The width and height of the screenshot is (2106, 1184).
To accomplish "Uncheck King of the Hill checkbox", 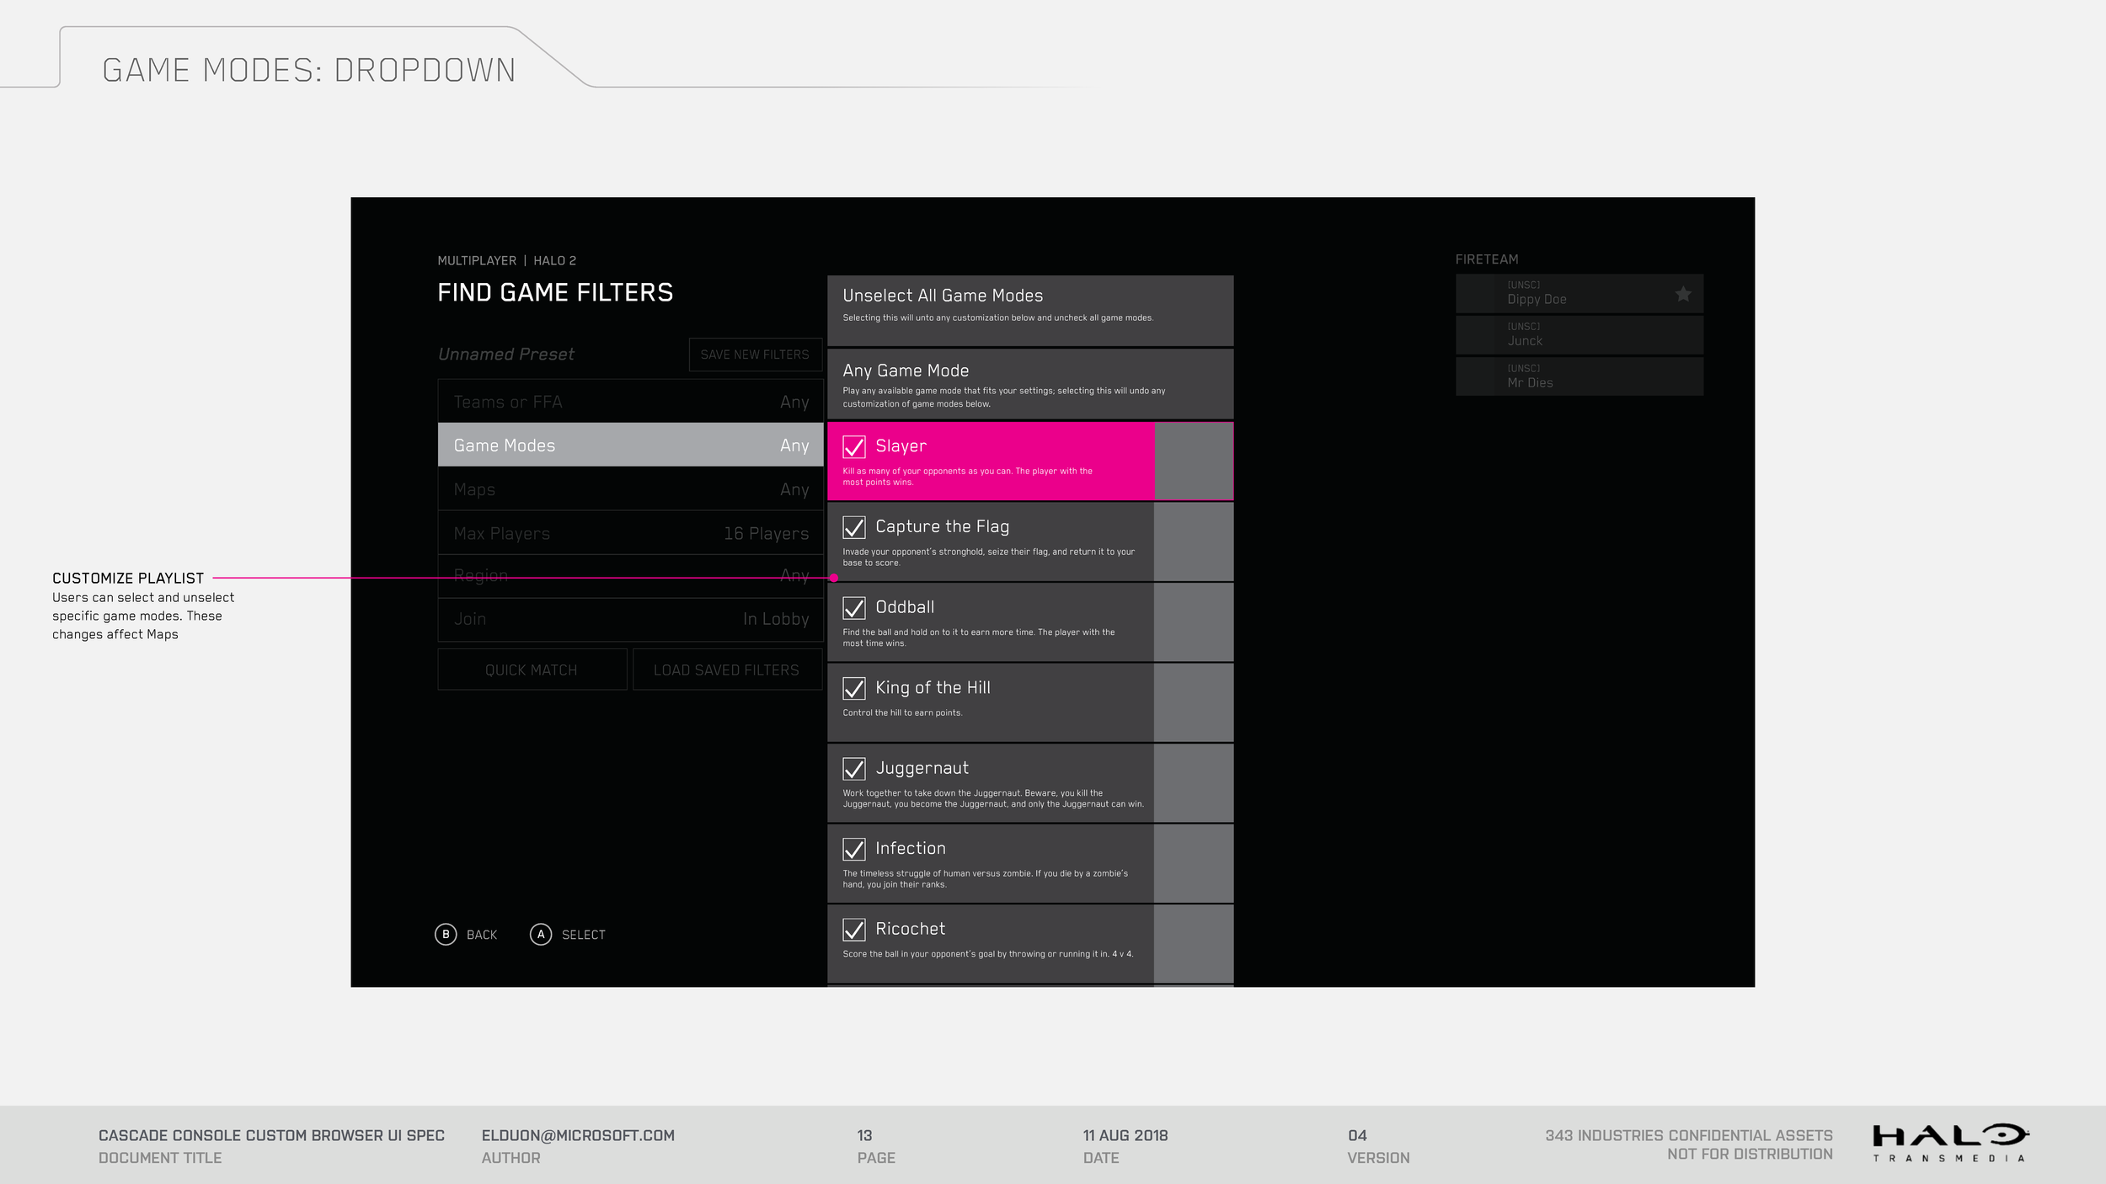I will 854,689.
